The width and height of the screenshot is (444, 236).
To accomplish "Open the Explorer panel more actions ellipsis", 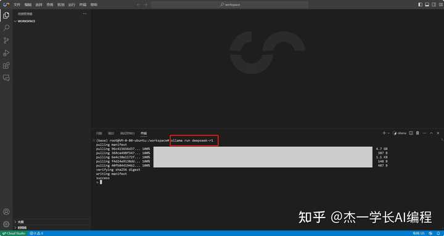I will tap(84, 14).
